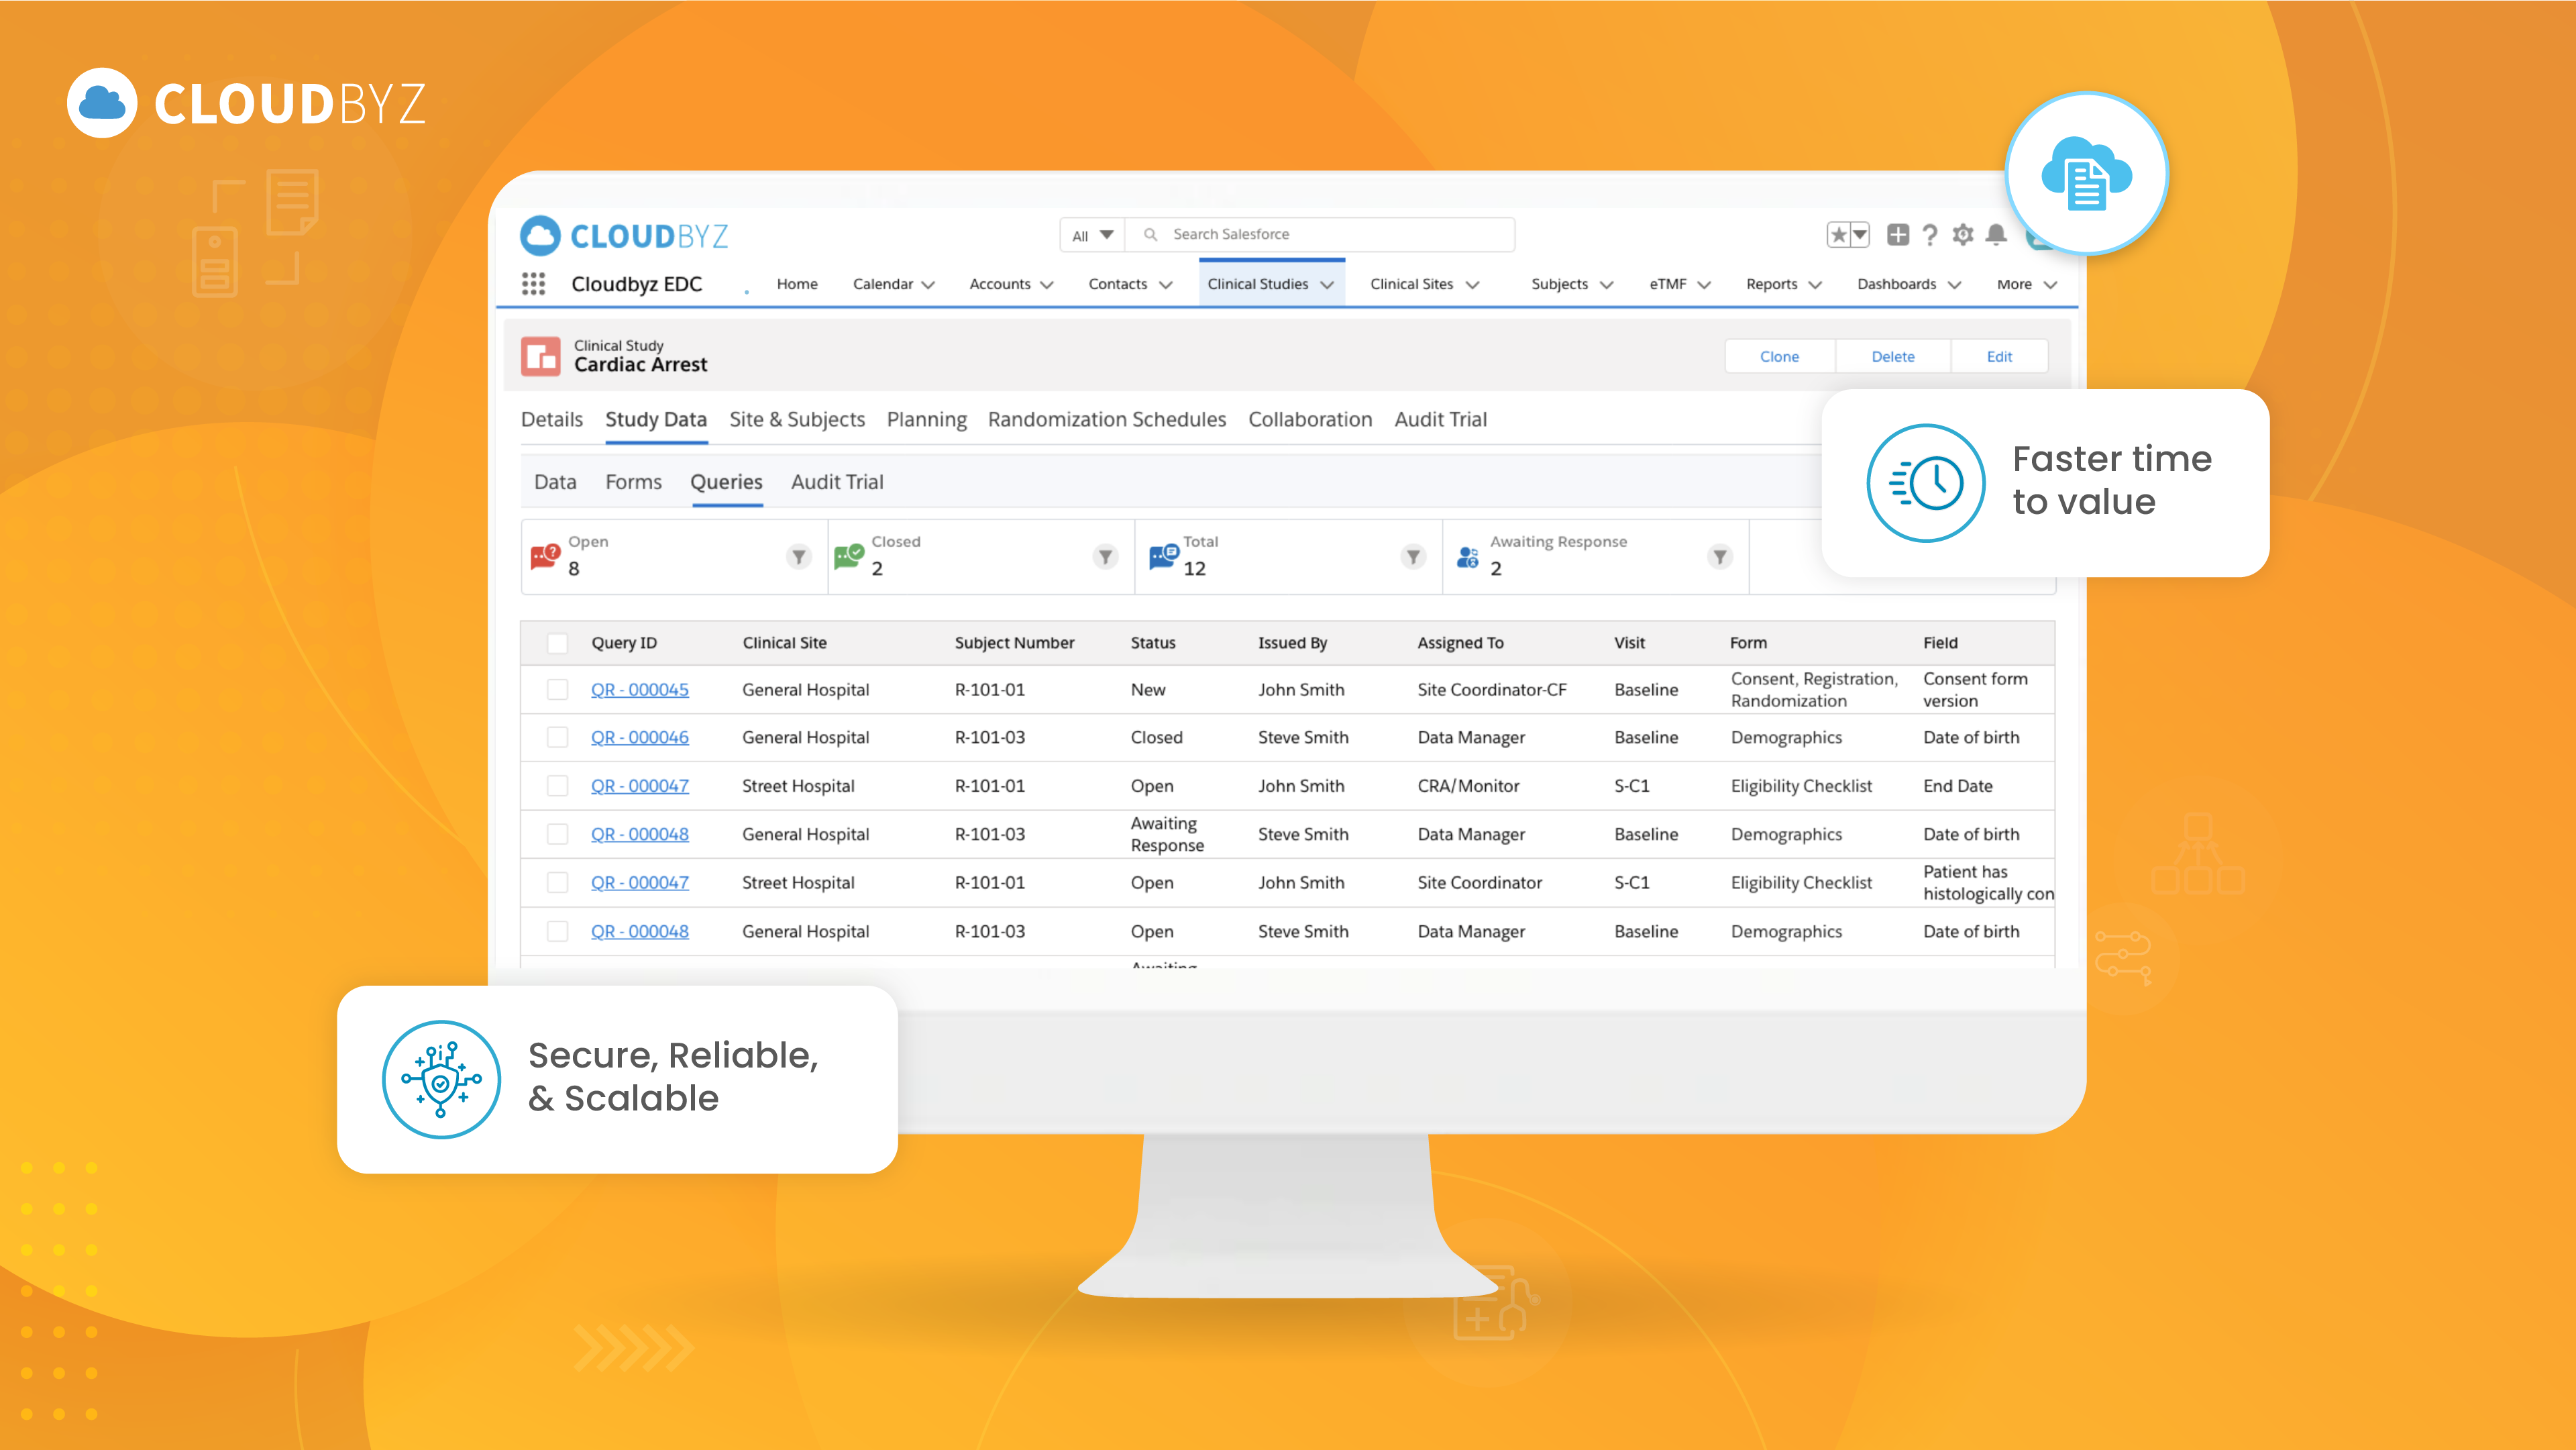This screenshot has height=1450, width=2576.
Task: Click the favorites star icon
Action: [x=1838, y=235]
